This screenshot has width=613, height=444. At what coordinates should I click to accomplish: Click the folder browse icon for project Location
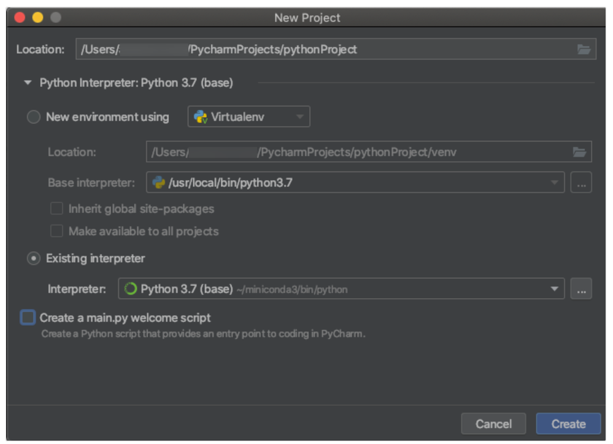point(584,50)
